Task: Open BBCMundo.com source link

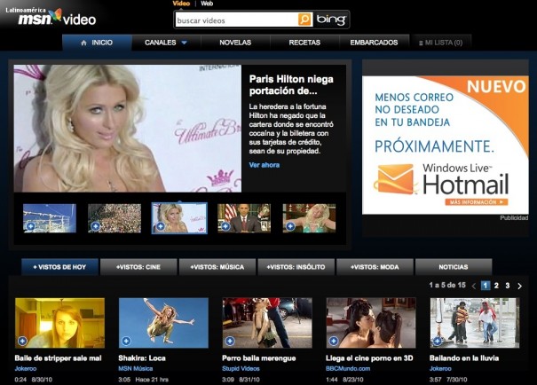Action: point(348,368)
